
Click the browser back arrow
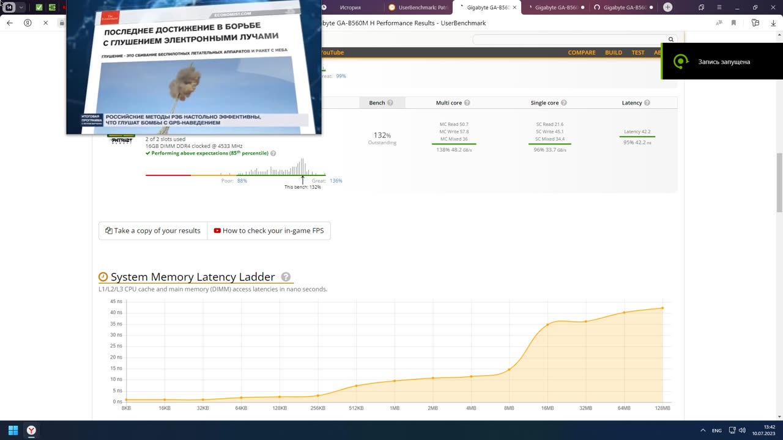10,23
